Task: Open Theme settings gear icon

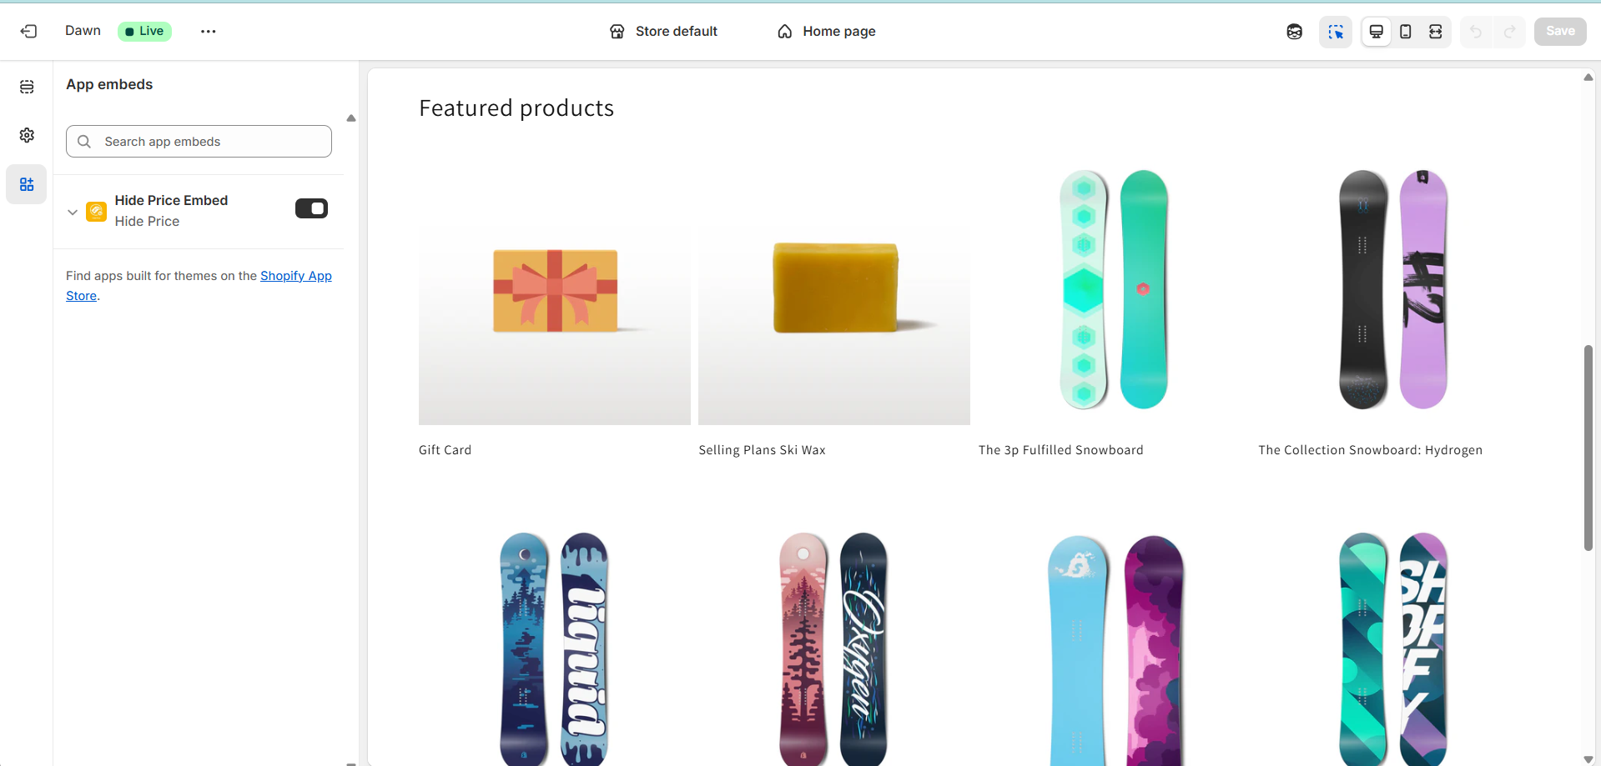Action: point(27,135)
